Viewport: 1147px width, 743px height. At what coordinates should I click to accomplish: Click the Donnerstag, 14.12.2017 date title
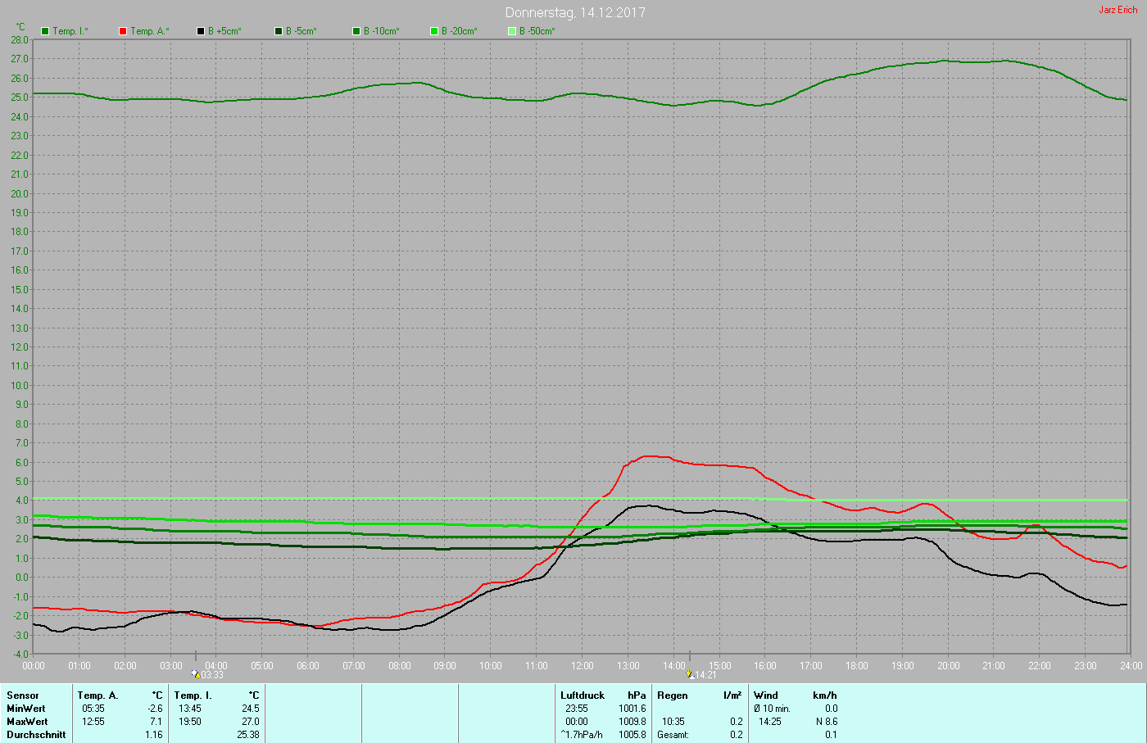tap(575, 12)
